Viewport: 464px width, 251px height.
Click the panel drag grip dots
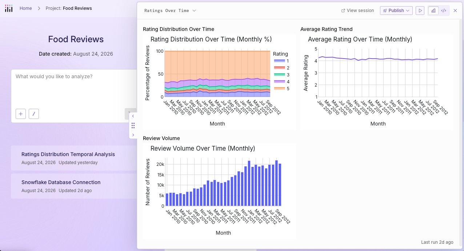(133, 125)
